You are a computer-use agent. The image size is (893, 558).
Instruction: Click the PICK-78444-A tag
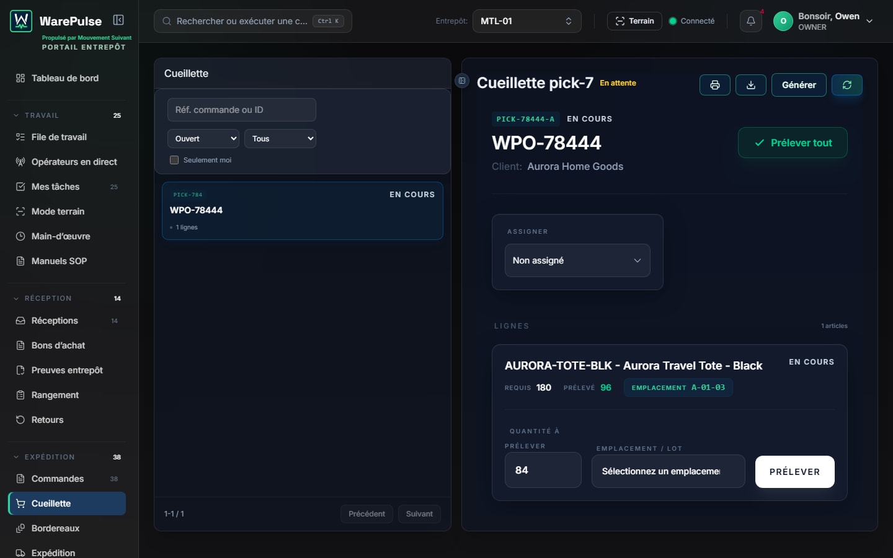[x=526, y=119]
